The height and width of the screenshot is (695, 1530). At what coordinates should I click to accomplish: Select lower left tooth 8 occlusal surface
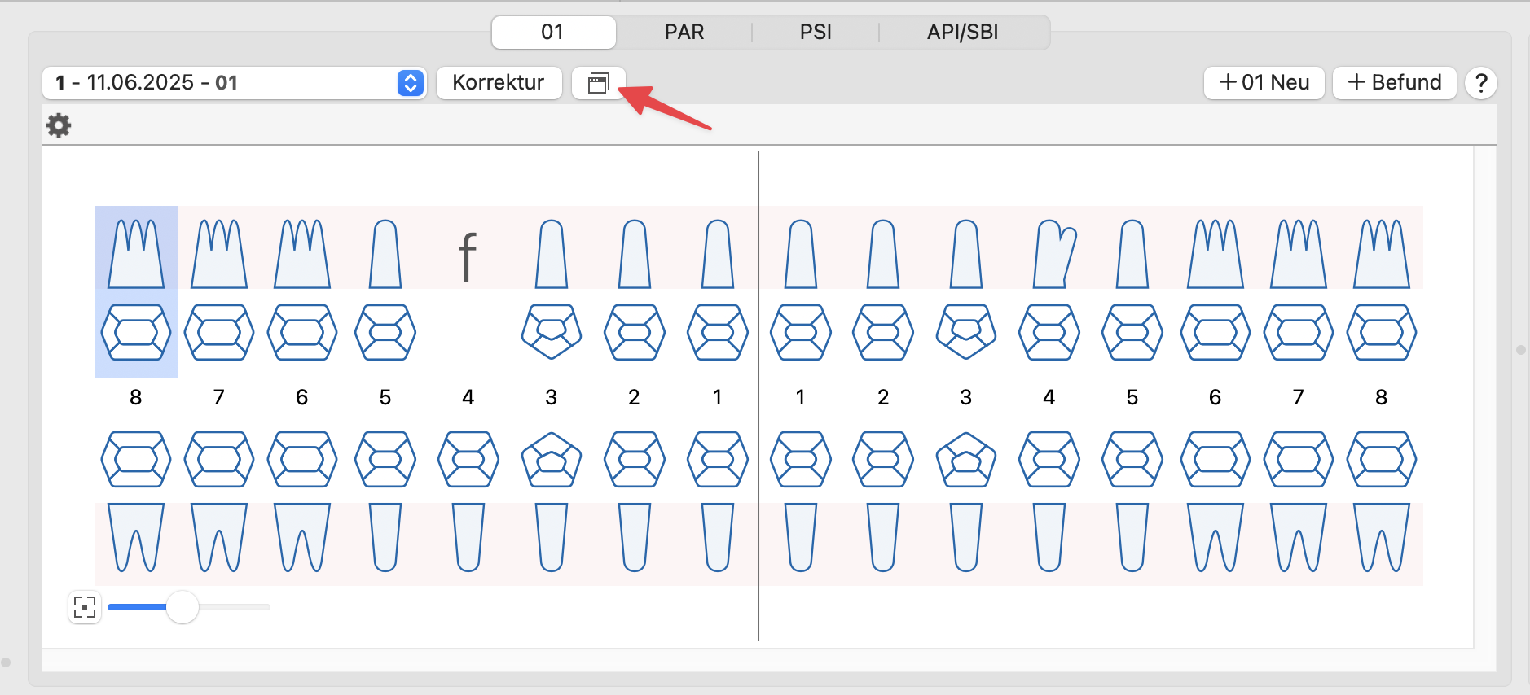pyautogui.click(x=1382, y=459)
